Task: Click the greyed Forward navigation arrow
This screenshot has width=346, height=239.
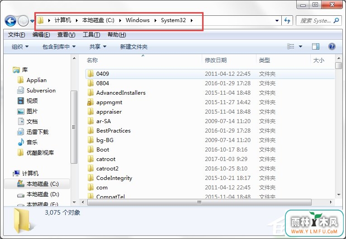Action: coord(23,21)
